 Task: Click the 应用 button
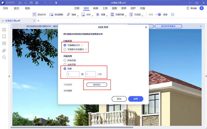point(136,99)
